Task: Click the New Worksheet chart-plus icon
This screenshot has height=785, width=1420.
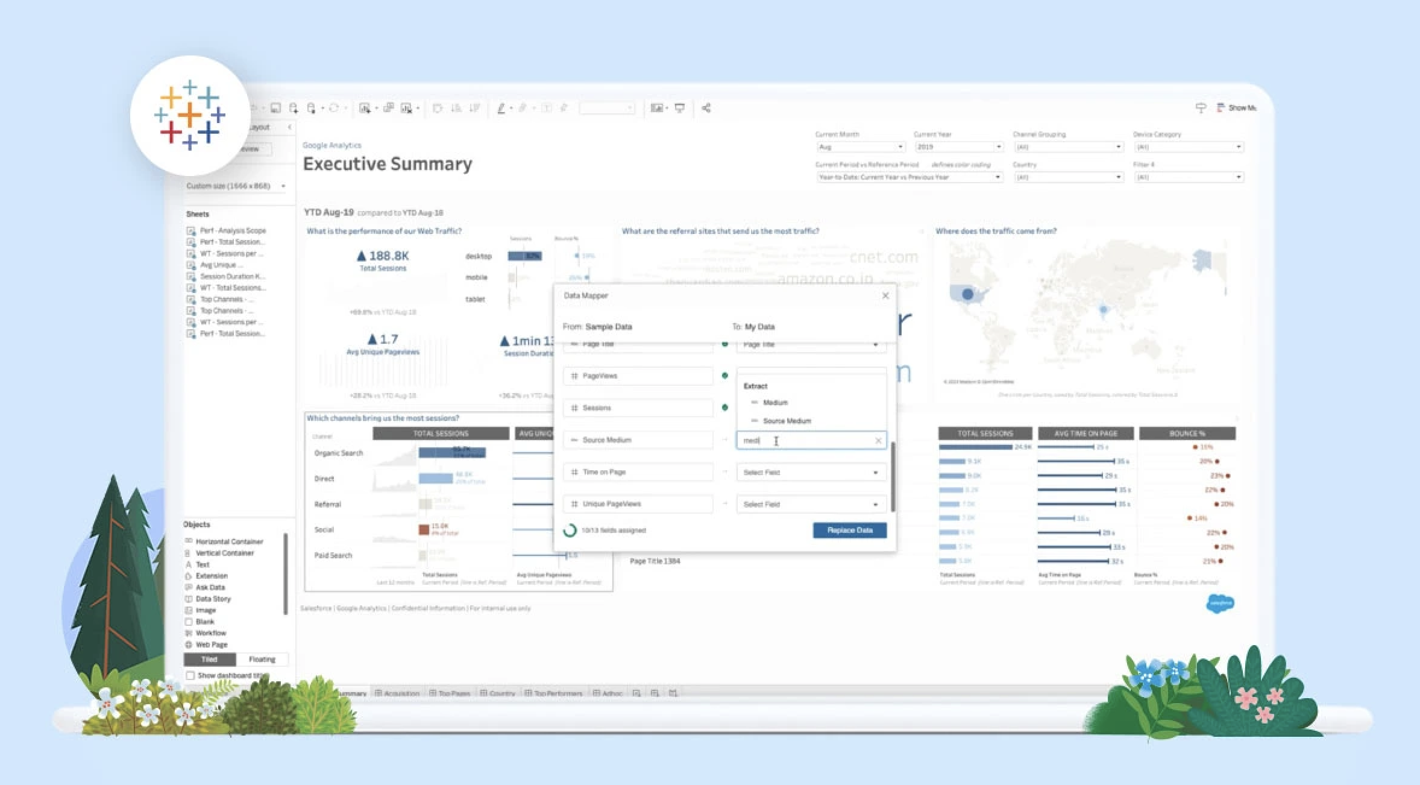Action: click(365, 108)
